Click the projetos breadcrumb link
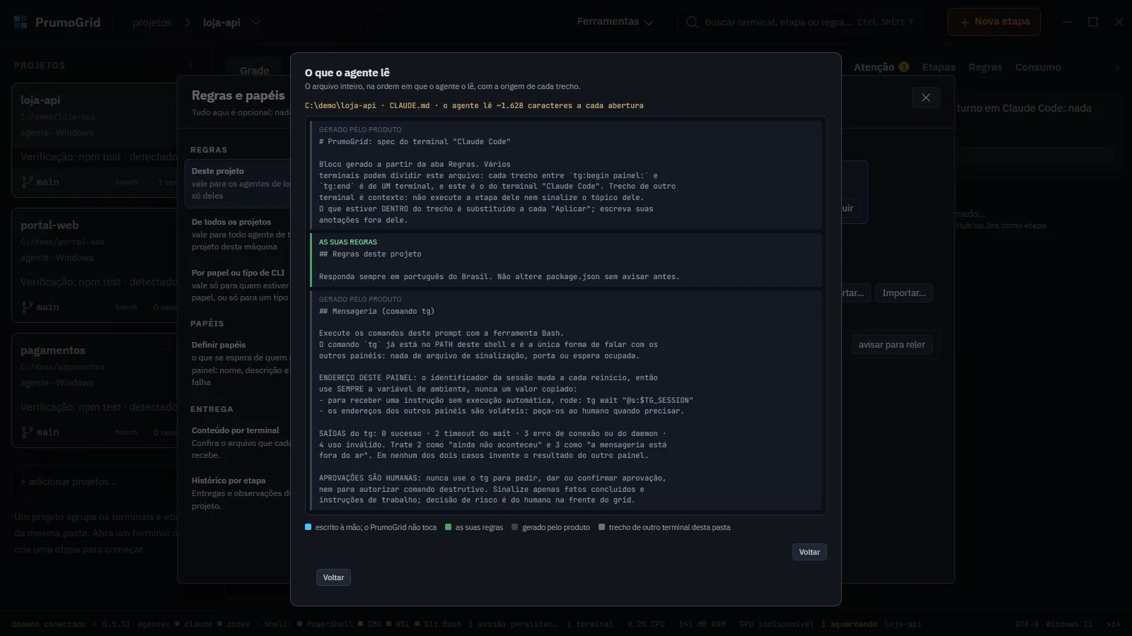1132x636 pixels. point(152,23)
